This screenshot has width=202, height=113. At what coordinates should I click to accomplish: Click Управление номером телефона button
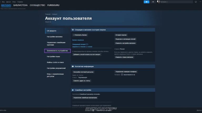[x=126, y=72]
